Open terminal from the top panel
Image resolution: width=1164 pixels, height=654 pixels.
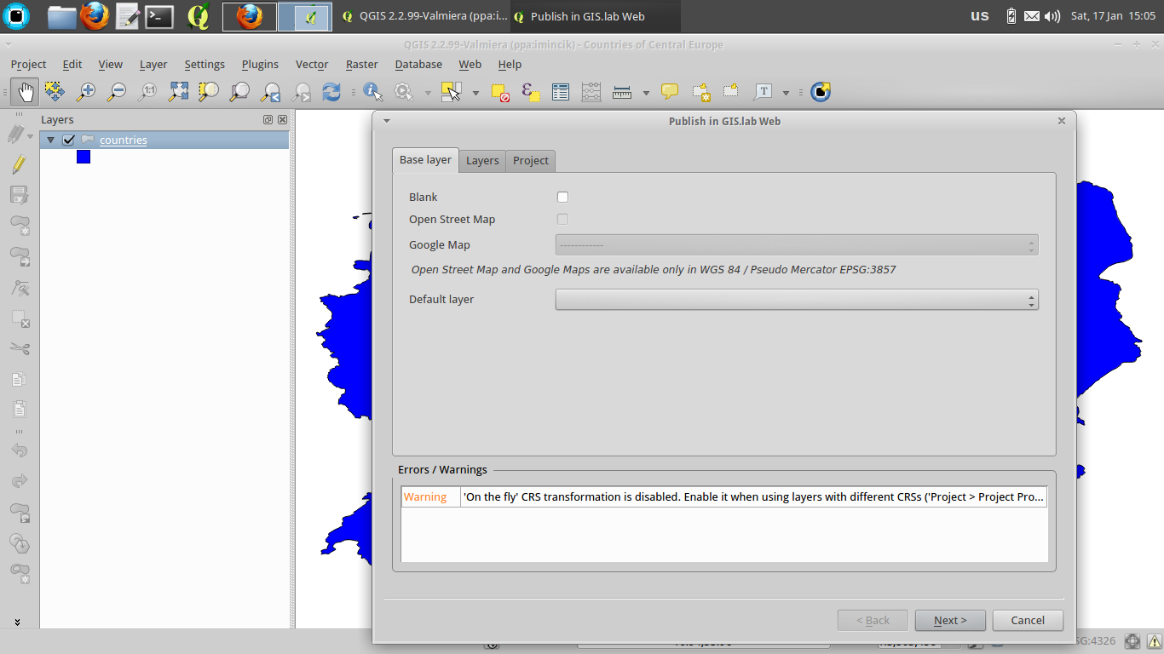click(159, 16)
